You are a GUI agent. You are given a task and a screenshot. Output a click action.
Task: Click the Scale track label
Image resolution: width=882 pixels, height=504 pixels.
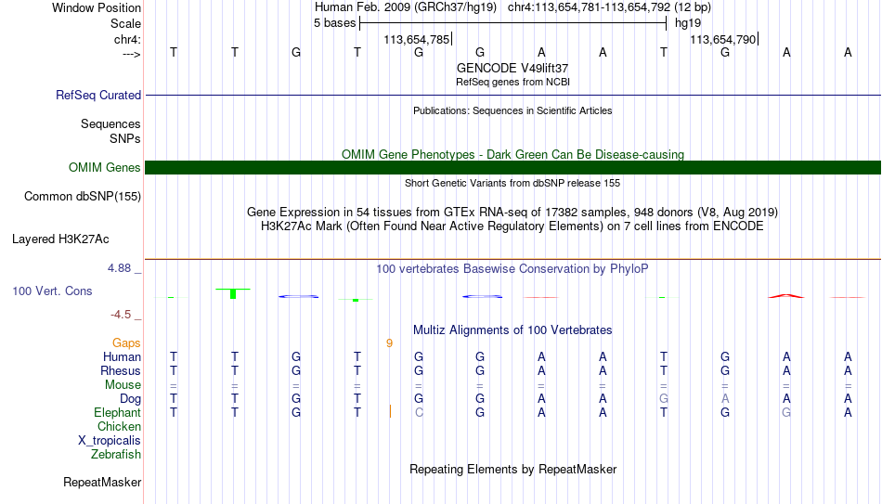[125, 23]
